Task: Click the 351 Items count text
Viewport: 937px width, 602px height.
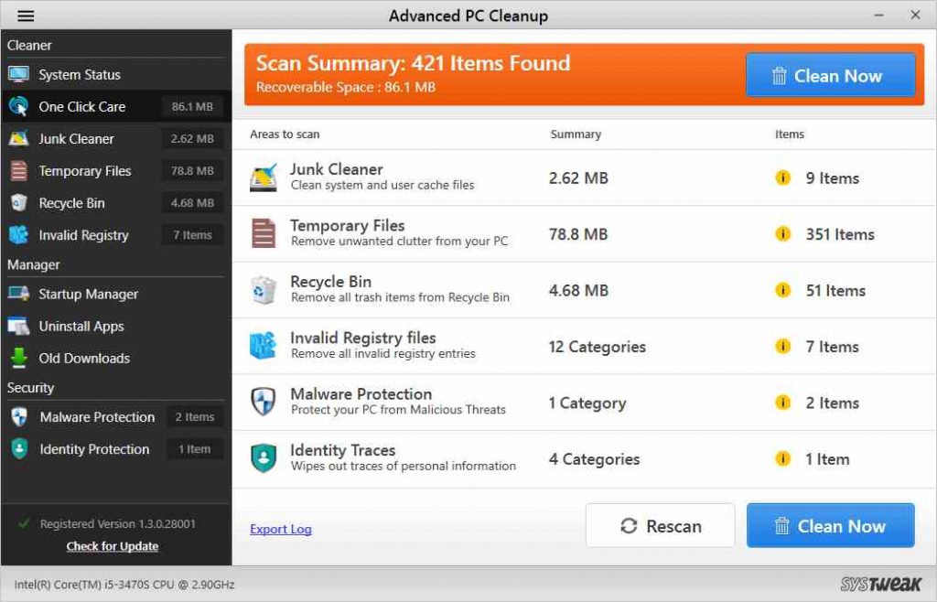Action: pyautogui.click(x=840, y=234)
